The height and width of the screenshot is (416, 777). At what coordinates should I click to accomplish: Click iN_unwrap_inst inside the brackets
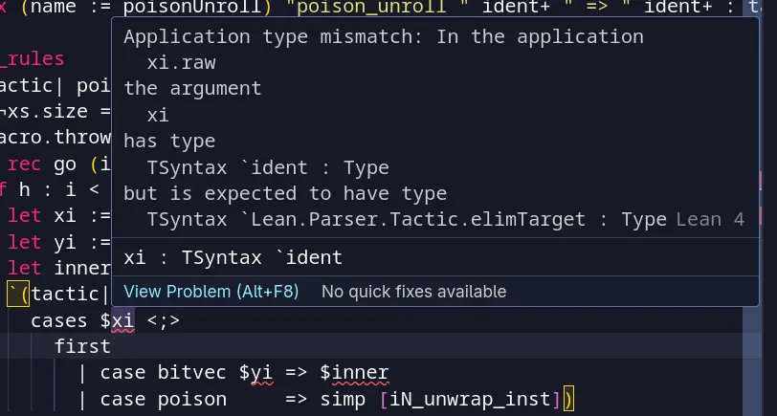tap(469, 398)
